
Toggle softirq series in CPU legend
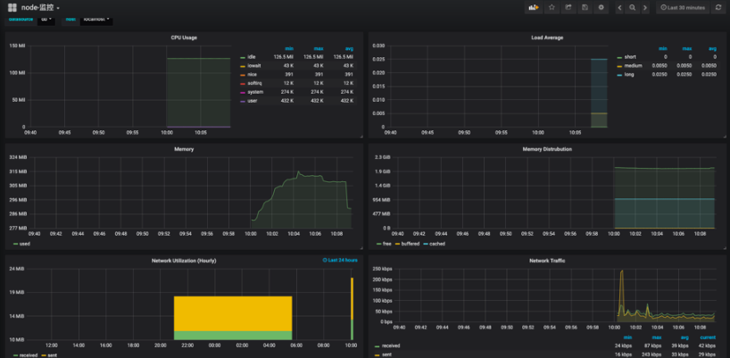coord(254,83)
